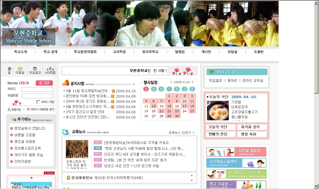Click the 교육뉴스 더보기 arrow icon
Image resolution: width=319 pixels, height=189 pixels.
pos(194,133)
